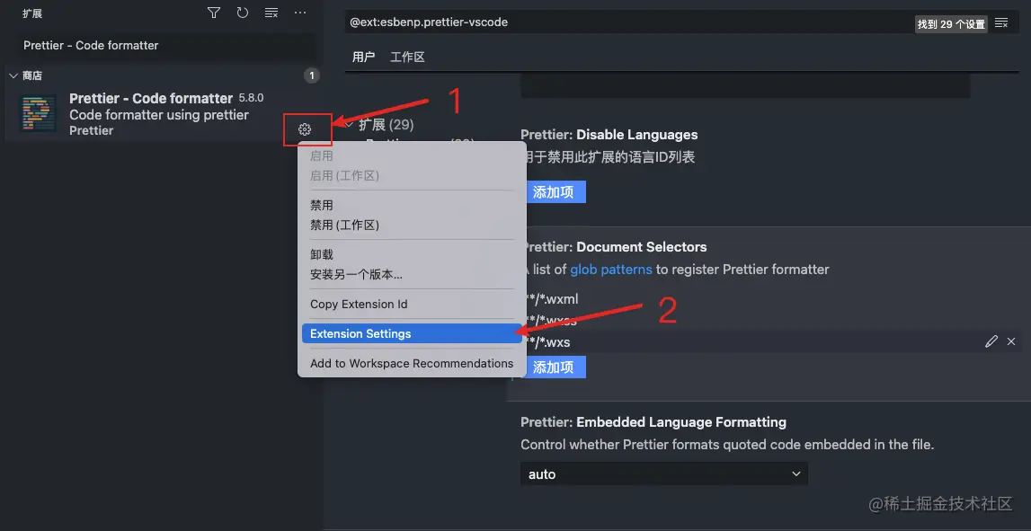This screenshot has width=1031, height=531.
Task: Remove the **/*.wxs selector entry
Action: pyautogui.click(x=1011, y=341)
